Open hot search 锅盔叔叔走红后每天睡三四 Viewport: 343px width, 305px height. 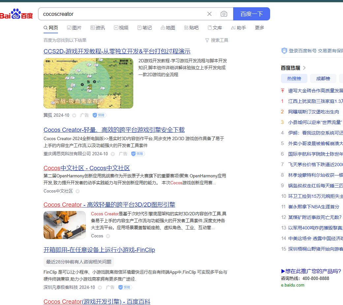pyautogui.click(x=315, y=186)
